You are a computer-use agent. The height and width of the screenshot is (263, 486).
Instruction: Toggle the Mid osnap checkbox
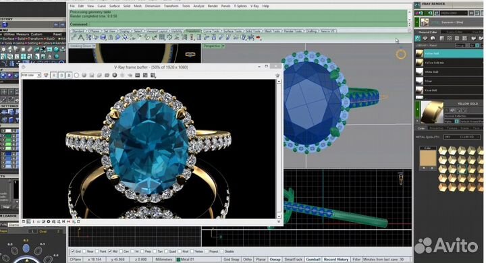point(110,252)
